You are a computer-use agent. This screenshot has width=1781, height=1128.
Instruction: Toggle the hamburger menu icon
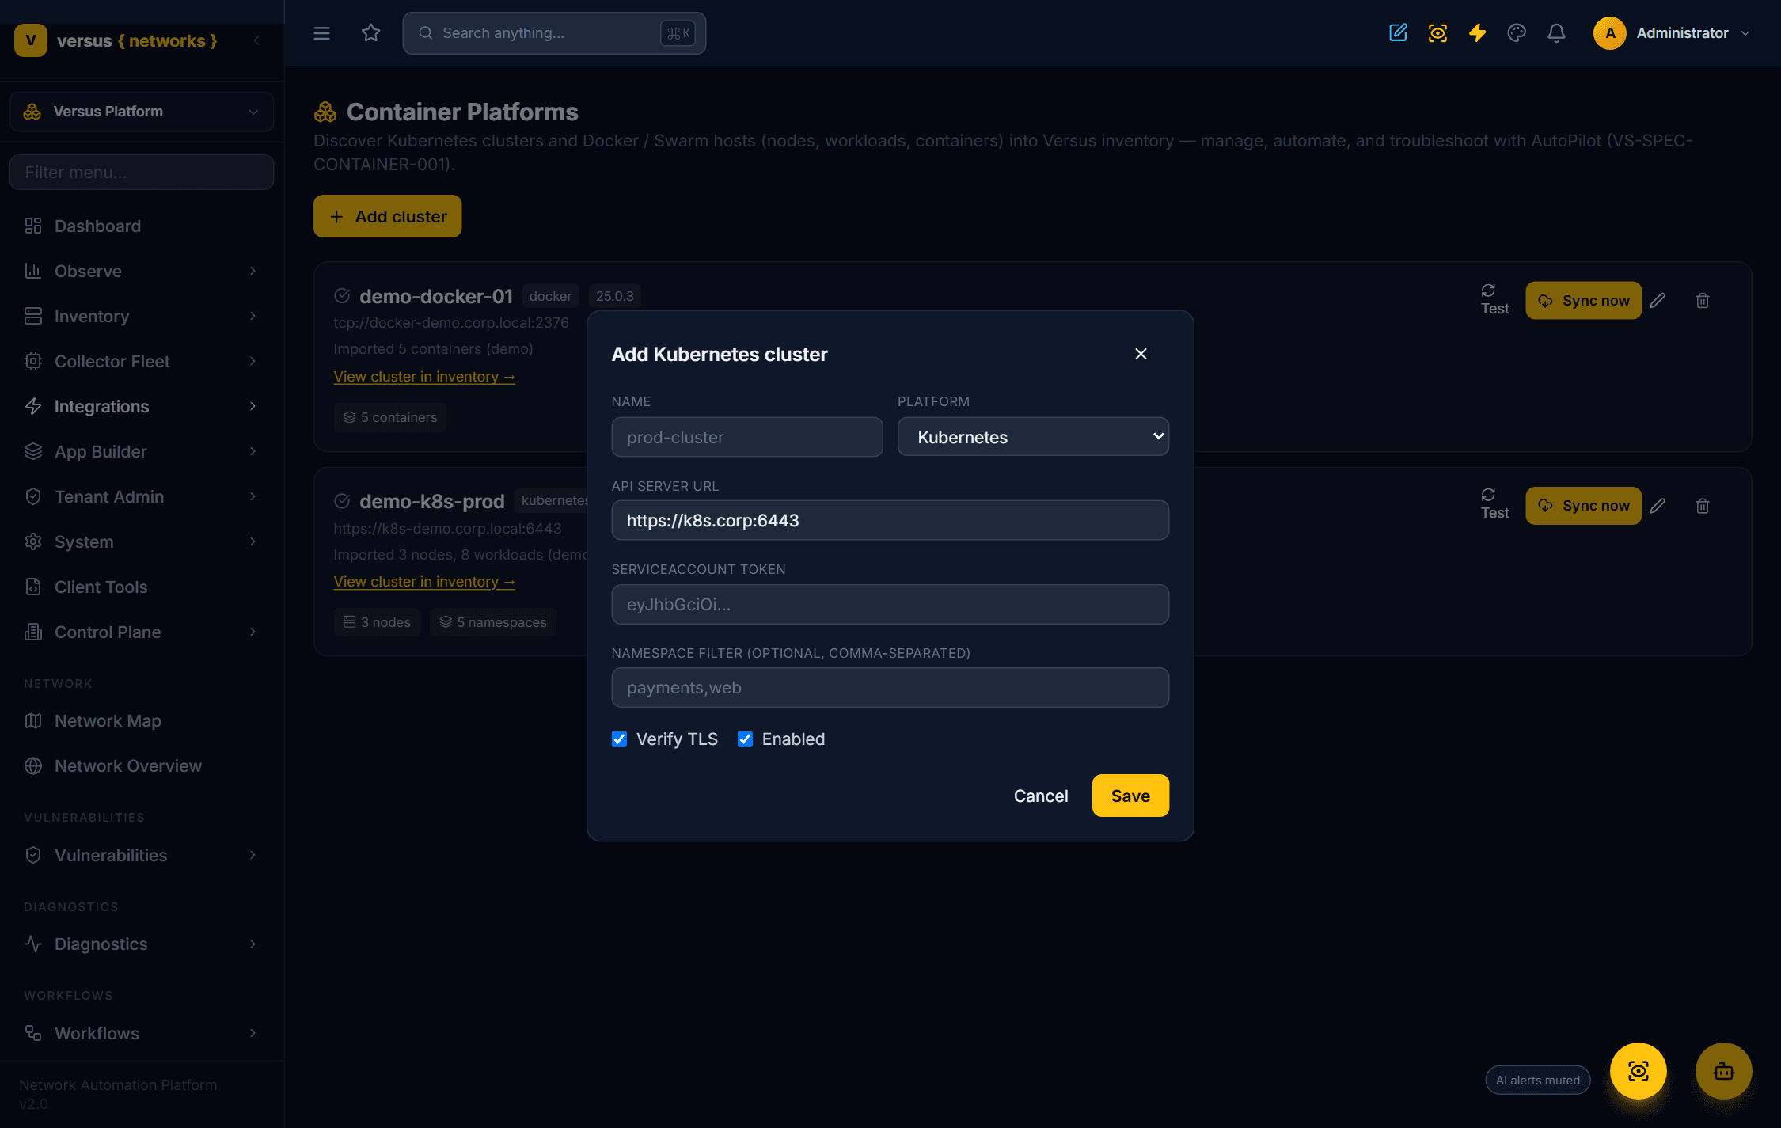[321, 33]
